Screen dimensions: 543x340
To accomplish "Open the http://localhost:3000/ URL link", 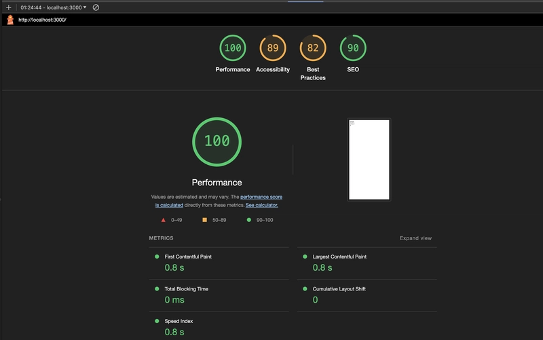I will pos(42,20).
